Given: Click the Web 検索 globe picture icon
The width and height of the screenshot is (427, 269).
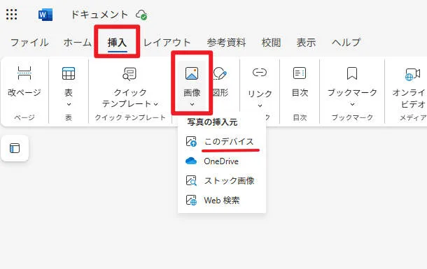Looking at the screenshot, I should (191, 201).
